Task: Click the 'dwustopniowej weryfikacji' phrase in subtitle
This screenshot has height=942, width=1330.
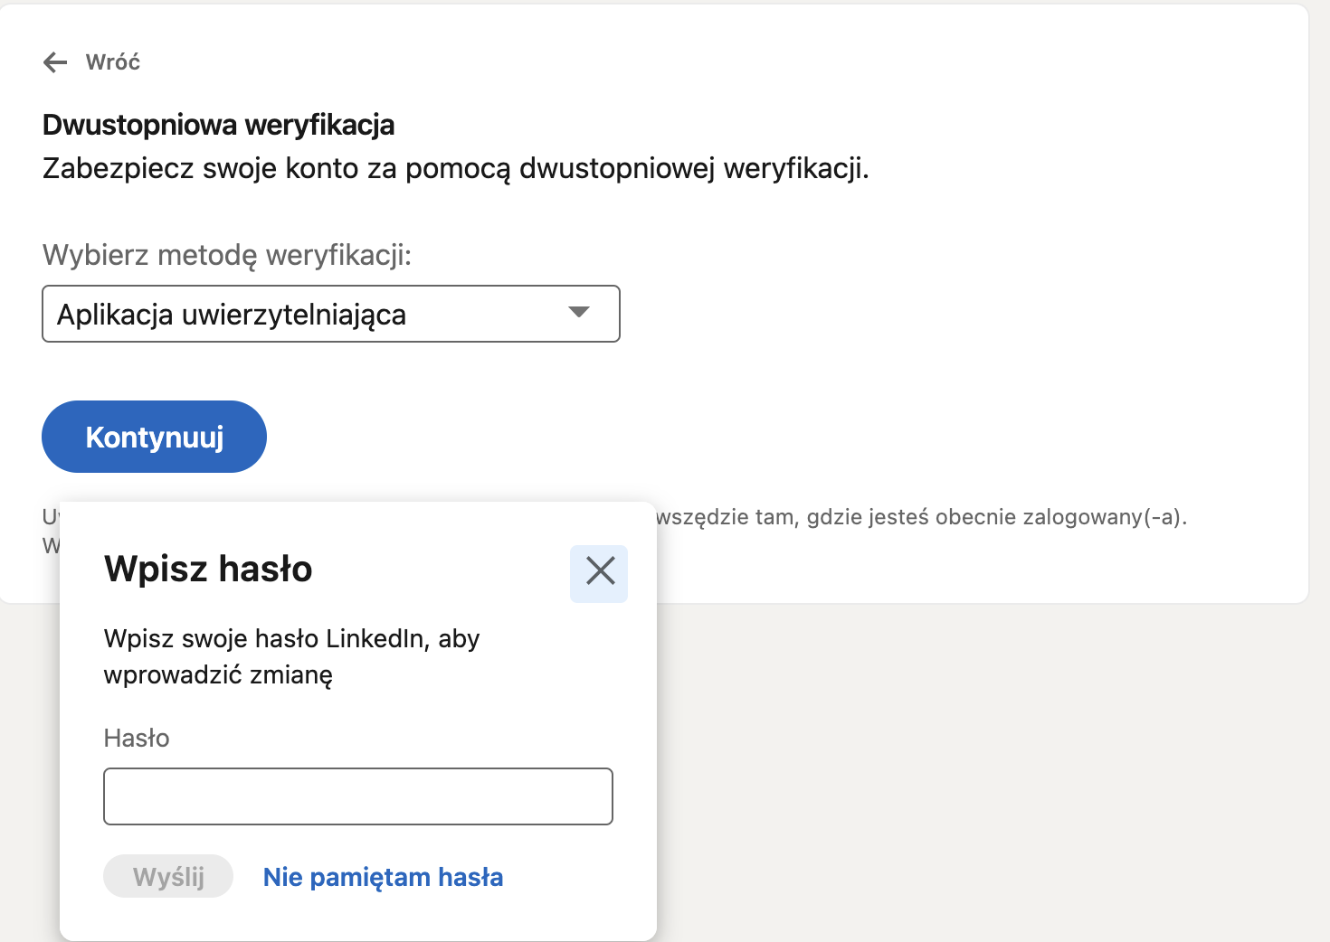Action: (x=693, y=169)
